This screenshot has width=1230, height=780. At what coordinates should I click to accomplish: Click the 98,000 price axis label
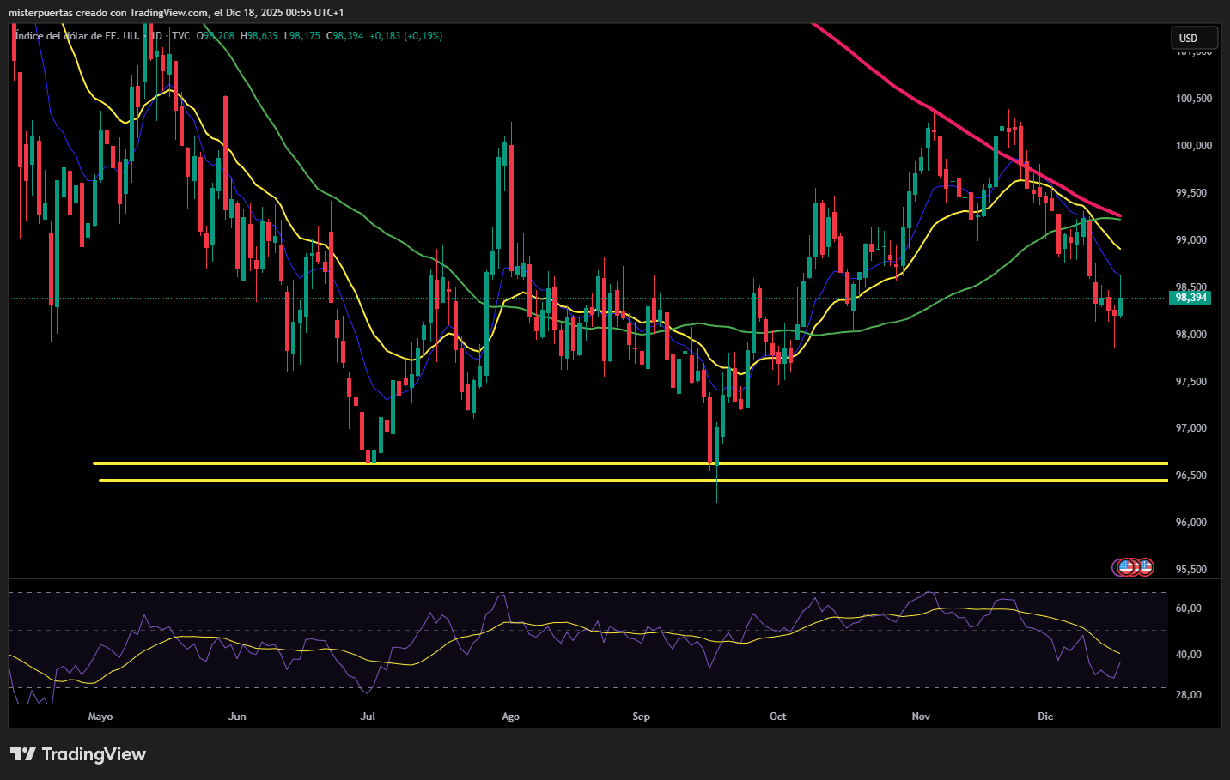1191,335
